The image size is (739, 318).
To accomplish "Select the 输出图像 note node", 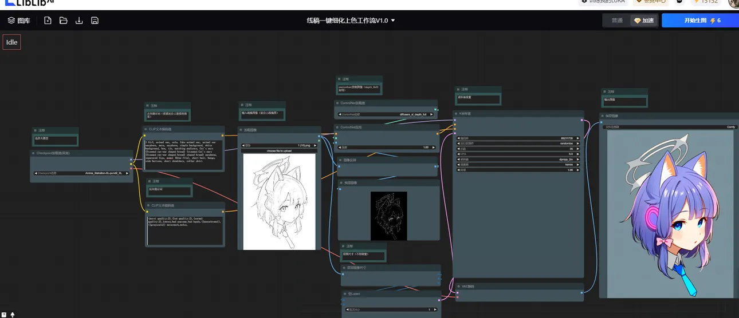I will 624,97.
